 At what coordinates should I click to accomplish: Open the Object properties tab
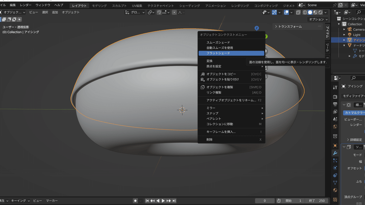pyautogui.click(x=335, y=146)
